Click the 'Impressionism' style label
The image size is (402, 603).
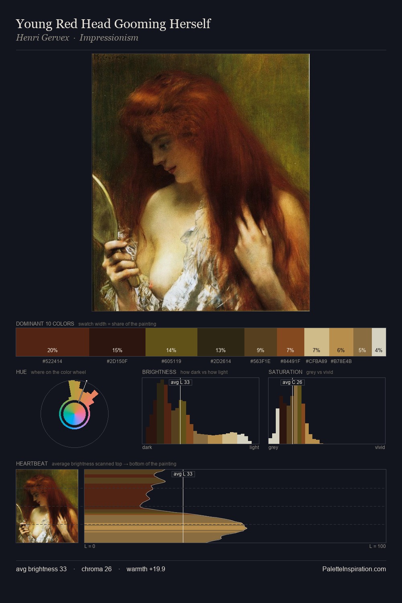click(109, 38)
